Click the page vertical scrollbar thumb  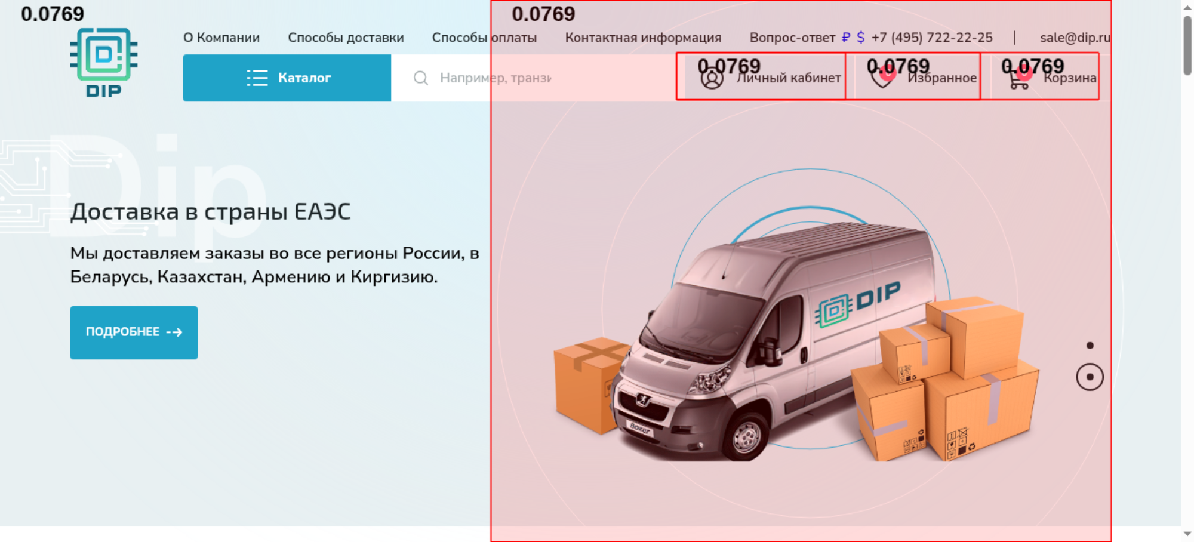click(1187, 45)
